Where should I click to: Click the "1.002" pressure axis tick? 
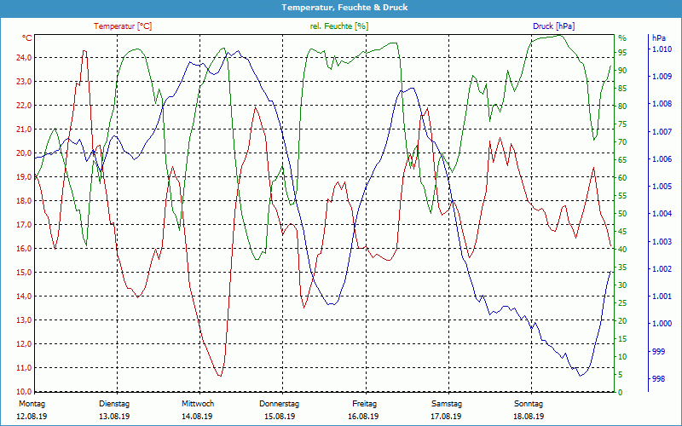click(662, 269)
